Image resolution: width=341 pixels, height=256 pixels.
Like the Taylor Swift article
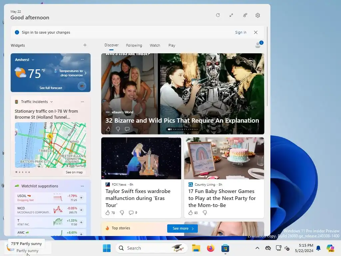tap(108, 213)
